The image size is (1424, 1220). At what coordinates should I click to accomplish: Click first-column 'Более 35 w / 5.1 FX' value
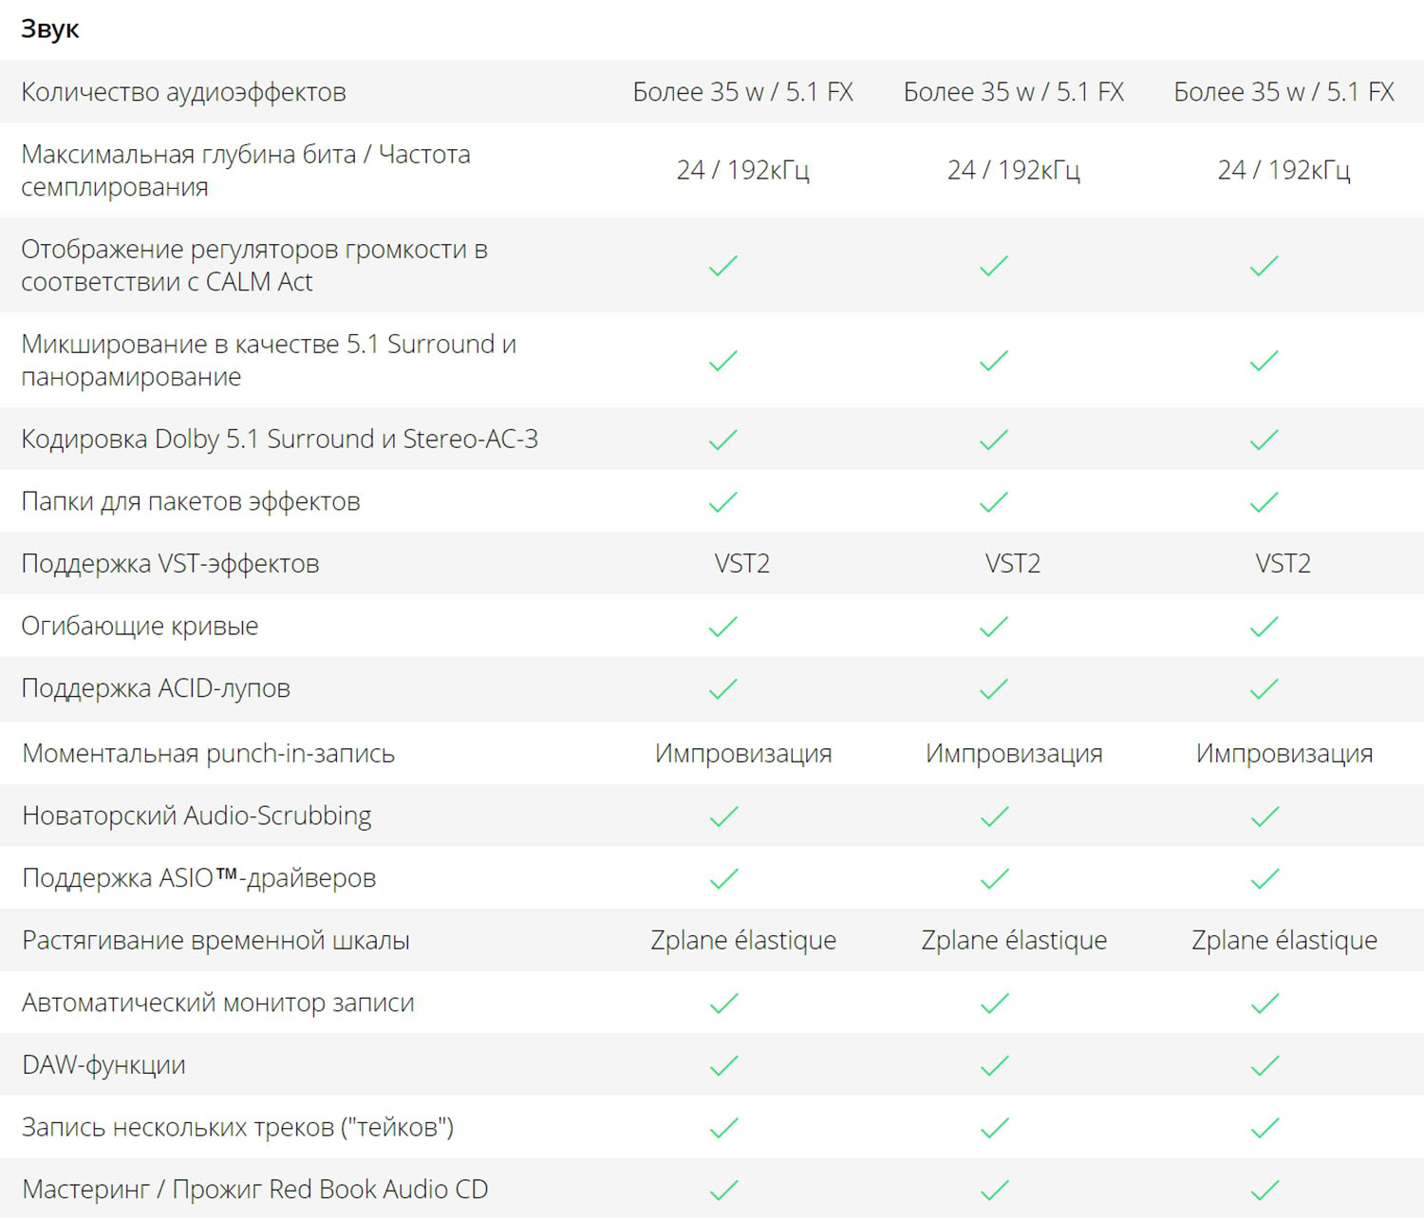(x=742, y=92)
